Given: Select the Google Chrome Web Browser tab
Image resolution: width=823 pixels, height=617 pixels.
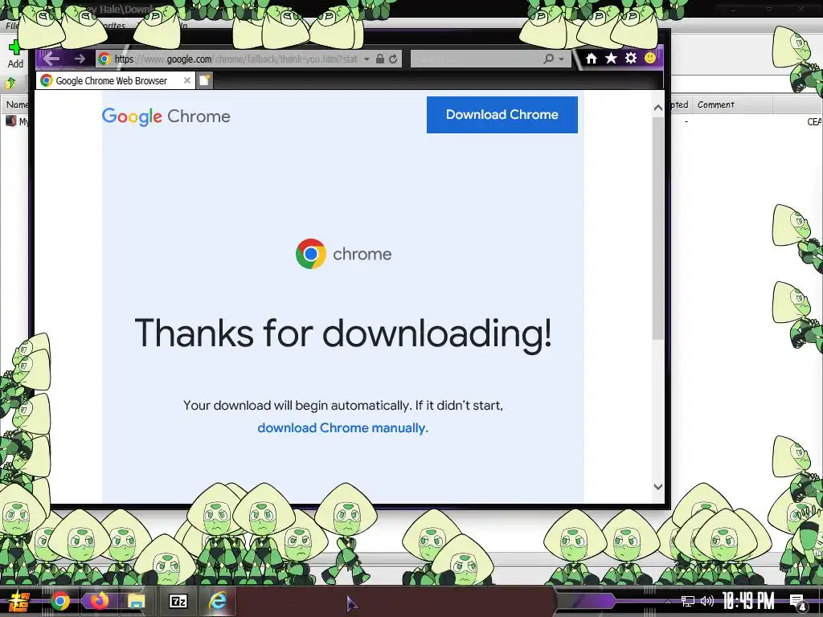Looking at the screenshot, I should coord(111,81).
